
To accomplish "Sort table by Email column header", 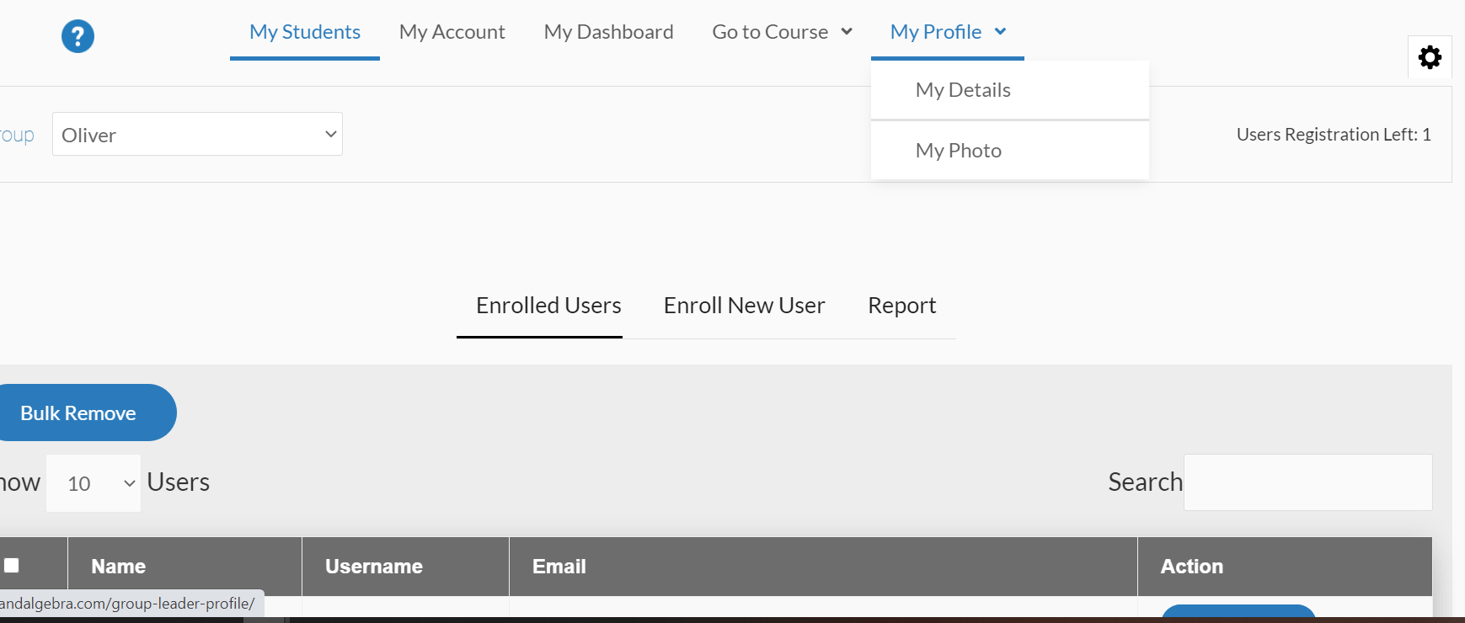I will tap(559, 567).
